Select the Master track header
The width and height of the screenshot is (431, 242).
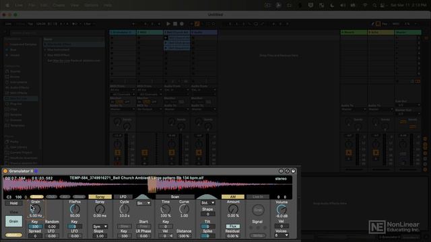click(408, 32)
